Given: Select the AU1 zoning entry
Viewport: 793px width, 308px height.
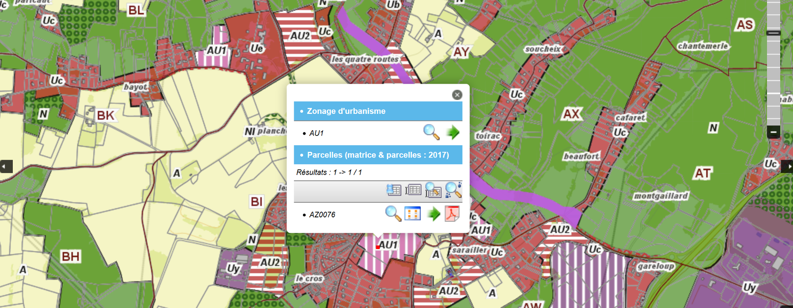Looking at the screenshot, I should 316,133.
